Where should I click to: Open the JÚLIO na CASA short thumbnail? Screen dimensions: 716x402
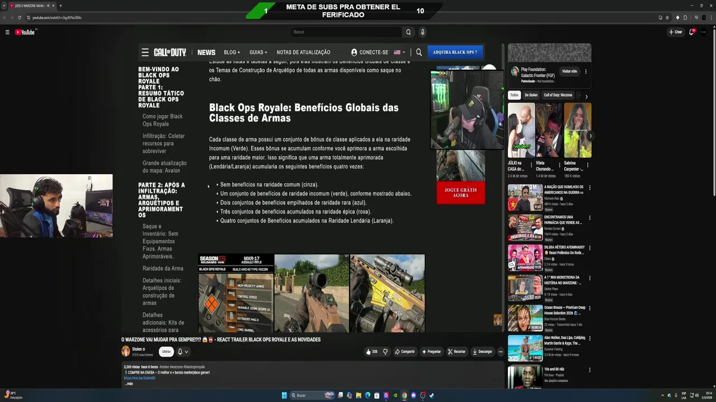tap(521, 130)
